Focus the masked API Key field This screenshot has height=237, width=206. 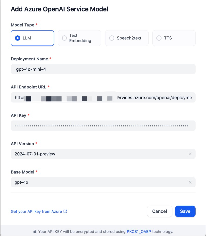[x=103, y=126]
